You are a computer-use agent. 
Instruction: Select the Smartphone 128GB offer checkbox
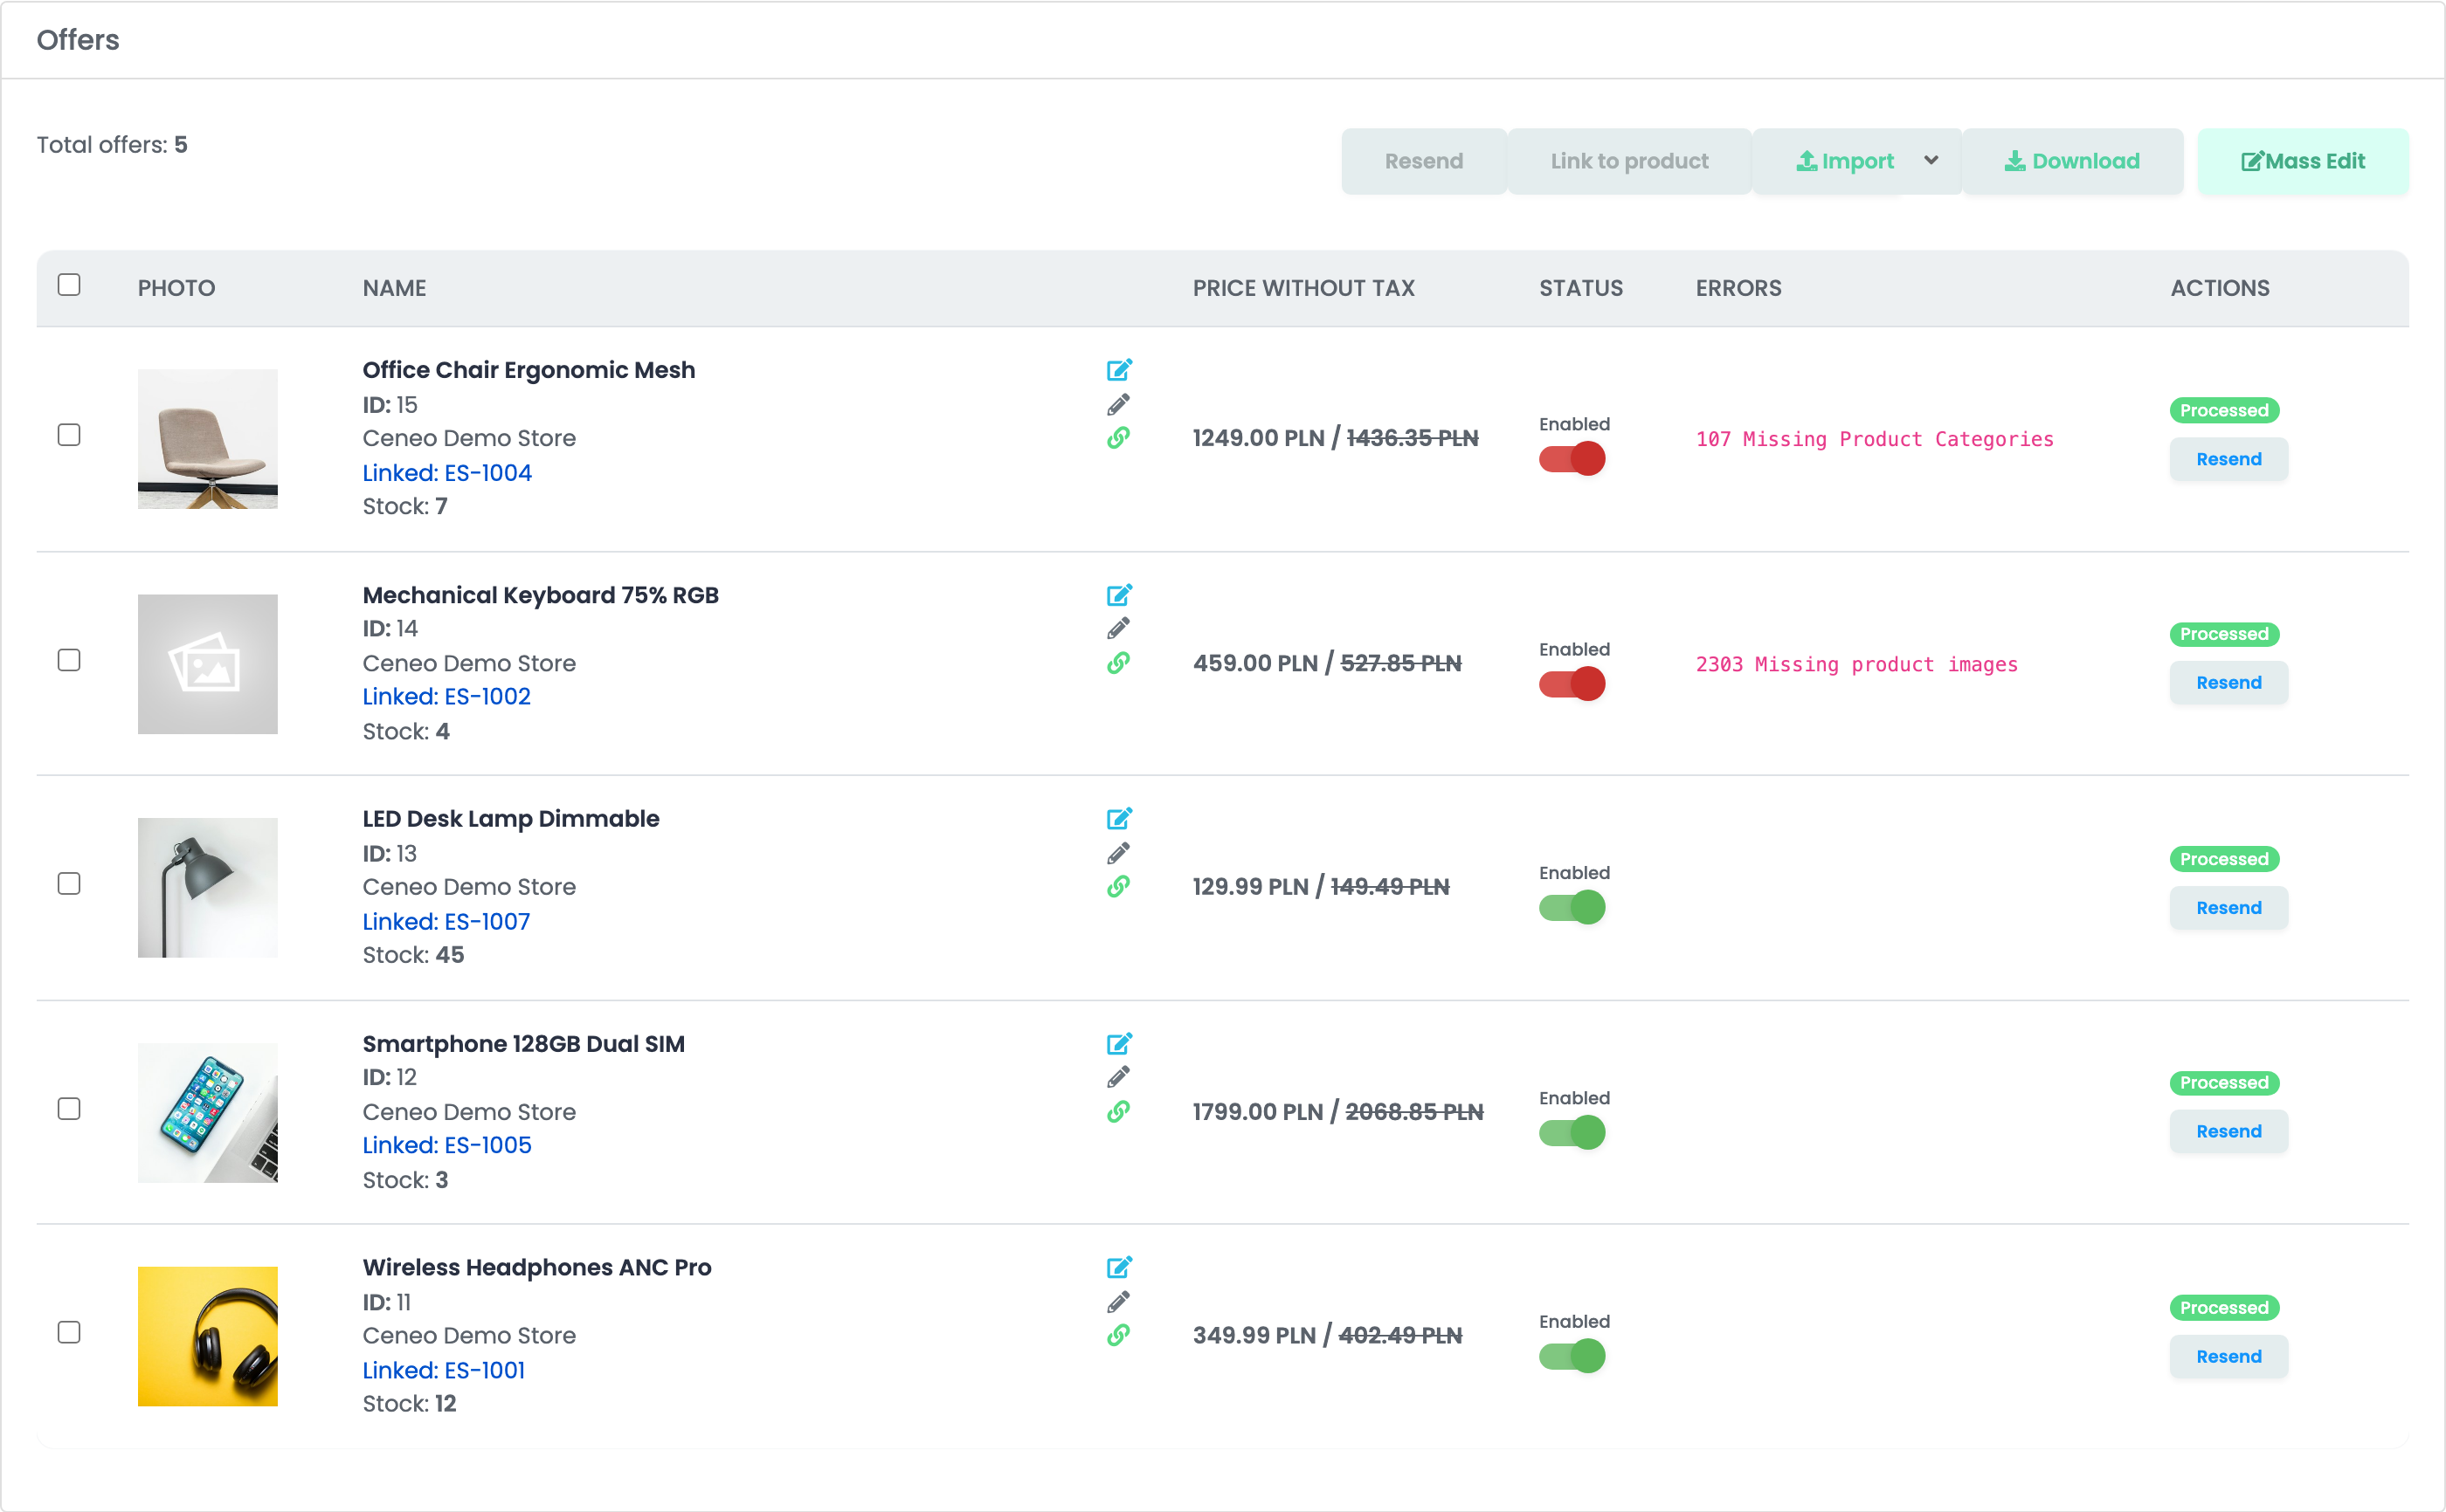tap(69, 1109)
